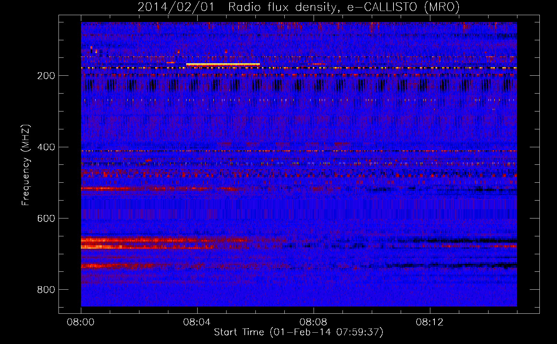557x344 pixels.
Task: Click the '08:04' time tick label
Action: [x=197, y=322]
